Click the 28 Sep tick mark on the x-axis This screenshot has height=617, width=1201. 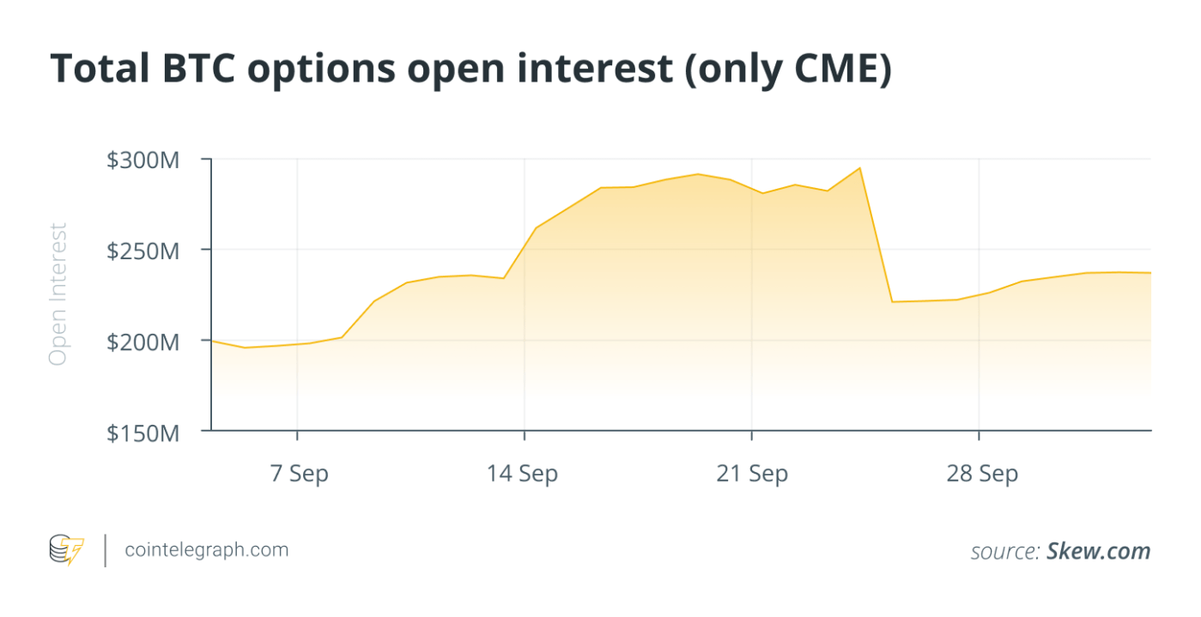point(980,435)
